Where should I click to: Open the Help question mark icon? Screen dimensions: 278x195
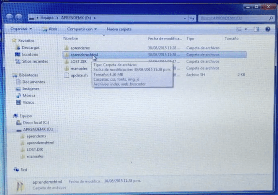pos(268,29)
